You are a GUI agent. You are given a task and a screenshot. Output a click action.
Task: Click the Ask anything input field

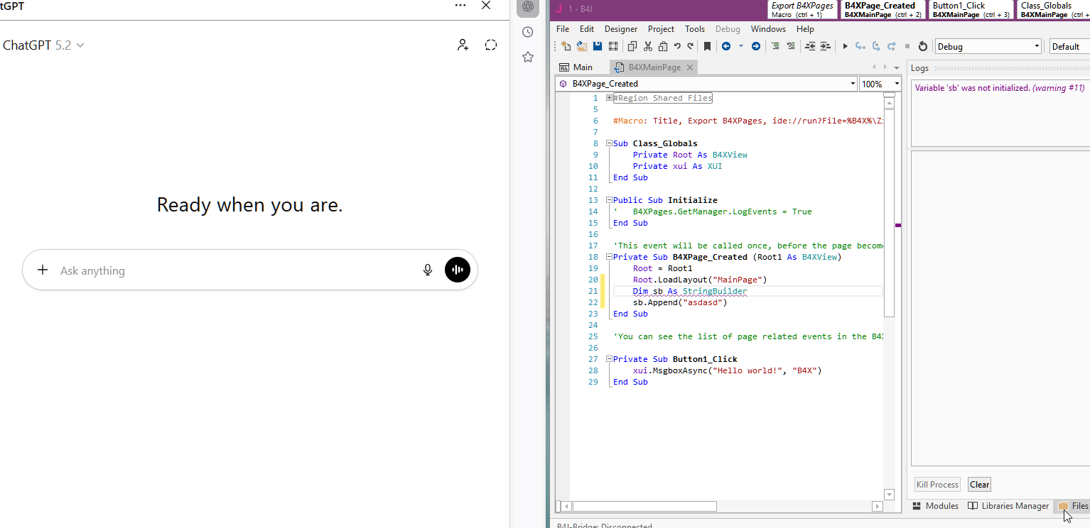pos(234,270)
